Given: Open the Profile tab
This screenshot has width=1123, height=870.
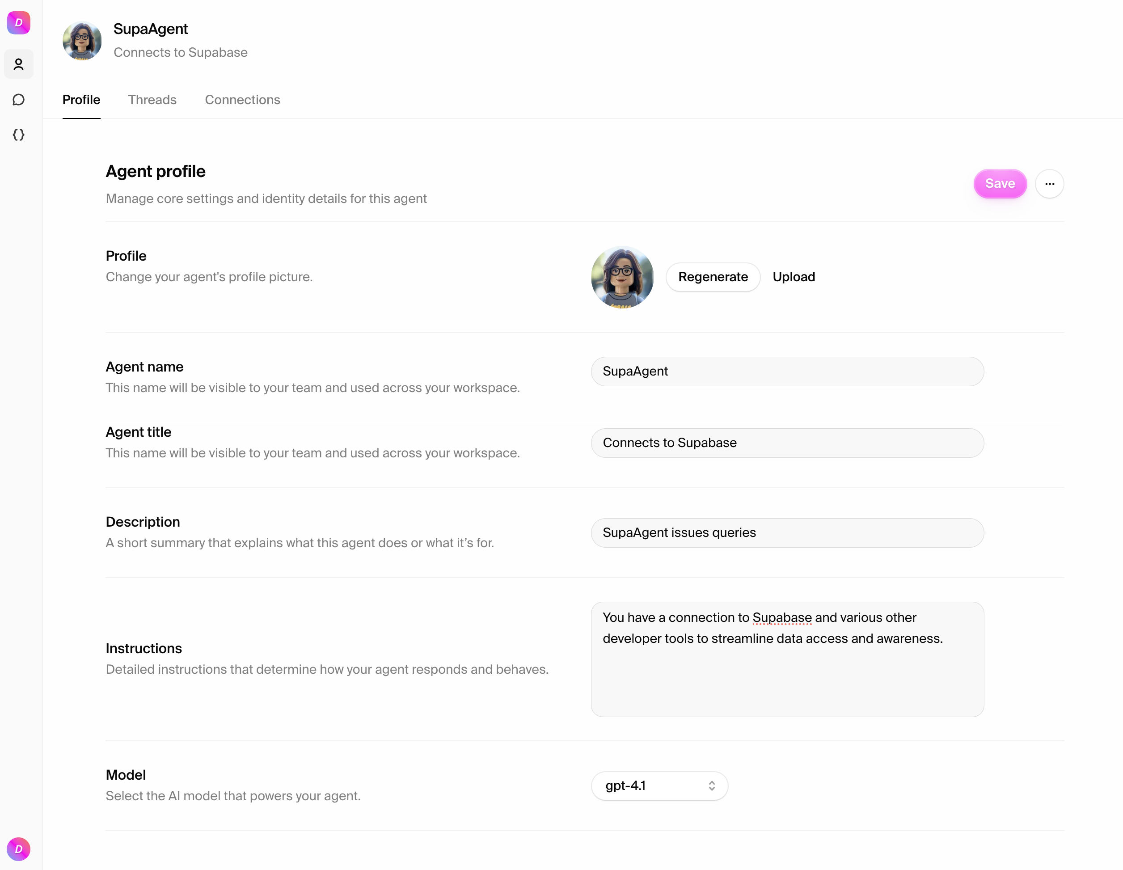Looking at the screenshot, I should [81, 100].
